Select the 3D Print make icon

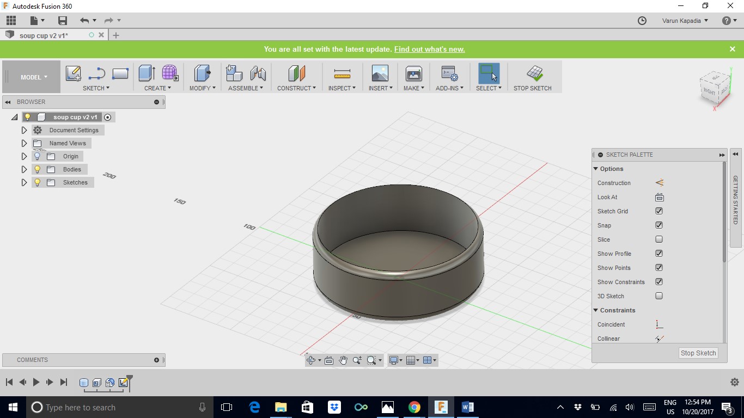coord(414,73)
